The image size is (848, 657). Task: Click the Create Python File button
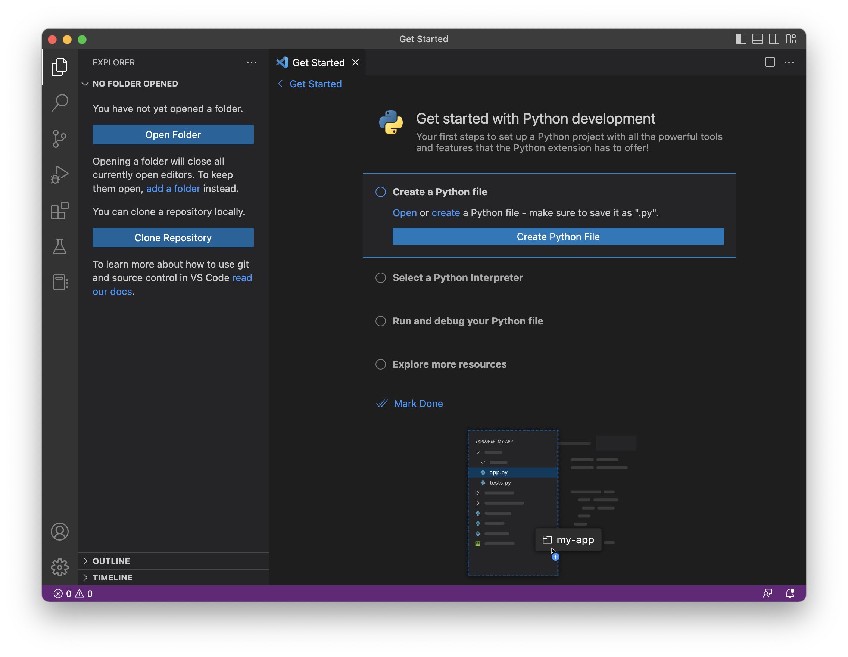pos(558,236)
